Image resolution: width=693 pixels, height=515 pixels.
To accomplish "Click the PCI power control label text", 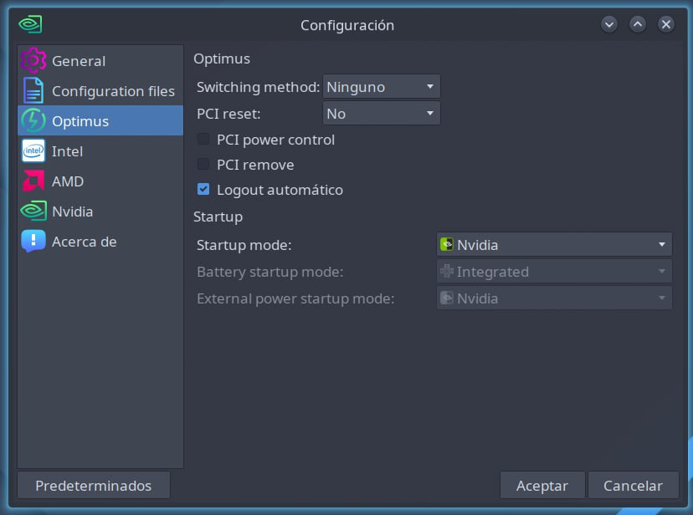I will pyautogui.click(x=276, y=140).
